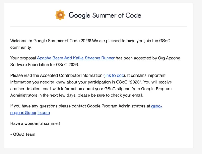Viewport: 202px width, 154px height.
Task: Click the 'support@google.com' link text
Action: pyautogui.click(x=30, y=113)
